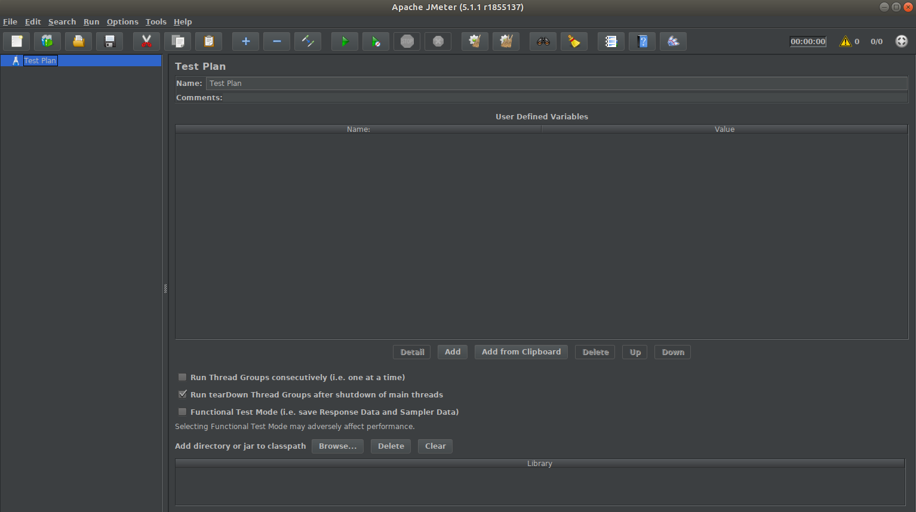This screenshot has height=512, width=916.
Task: Open the Templates icon in toolbar
Action: click(47, 41)
